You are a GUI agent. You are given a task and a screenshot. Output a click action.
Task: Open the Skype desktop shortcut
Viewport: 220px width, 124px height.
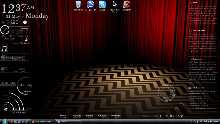102,6
